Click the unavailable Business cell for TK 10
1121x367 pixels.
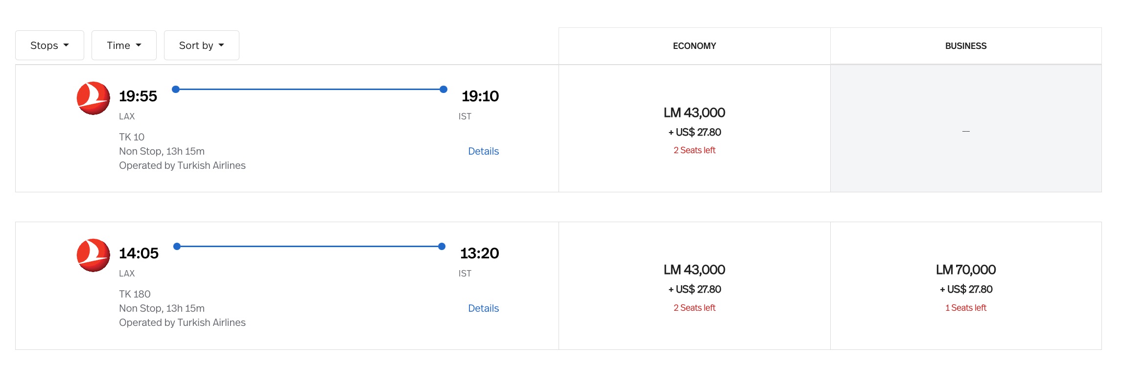tap(965, 130)
